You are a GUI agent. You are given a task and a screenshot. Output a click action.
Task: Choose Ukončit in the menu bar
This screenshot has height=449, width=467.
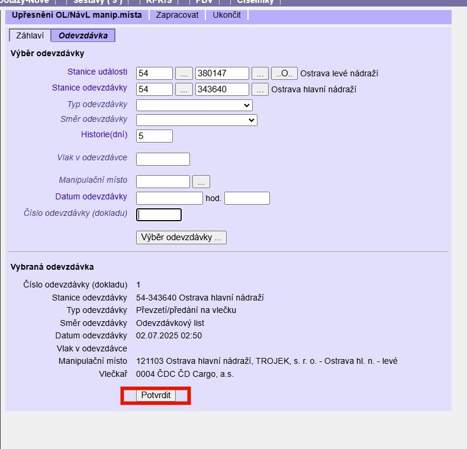click(227, 15)
